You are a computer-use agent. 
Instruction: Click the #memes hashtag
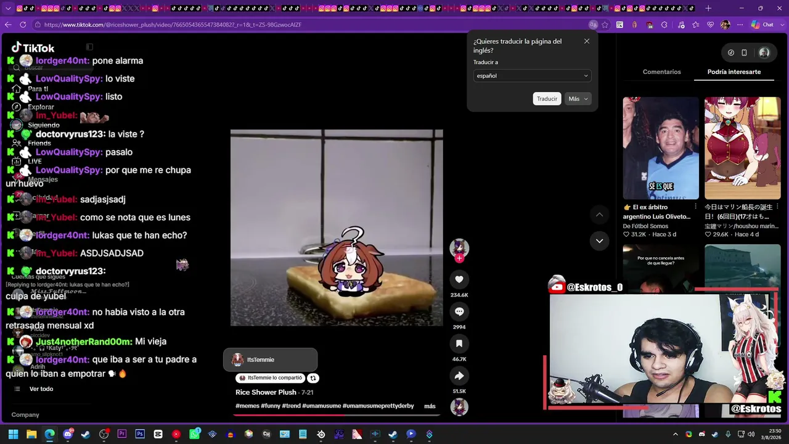pyautogui.click(x=247, y=406)
